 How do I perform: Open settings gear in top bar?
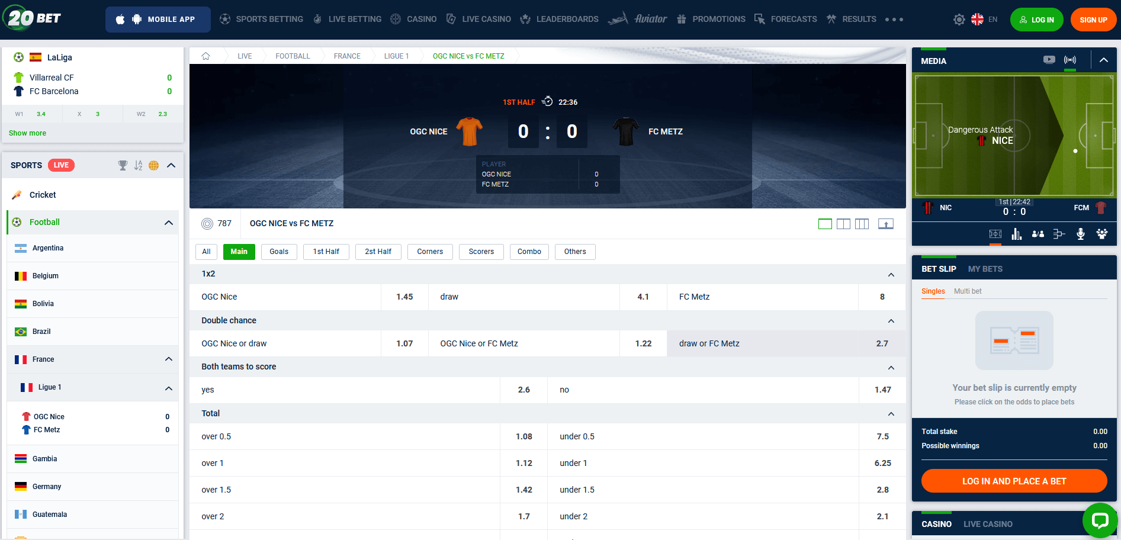tap(959, 20)
